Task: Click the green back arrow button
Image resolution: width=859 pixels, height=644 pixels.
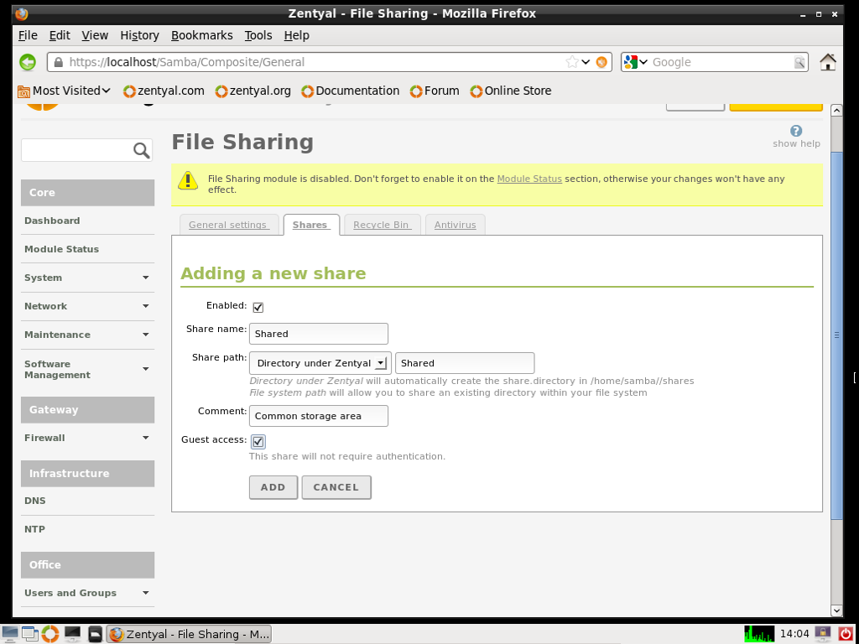Action: [28, 62]
